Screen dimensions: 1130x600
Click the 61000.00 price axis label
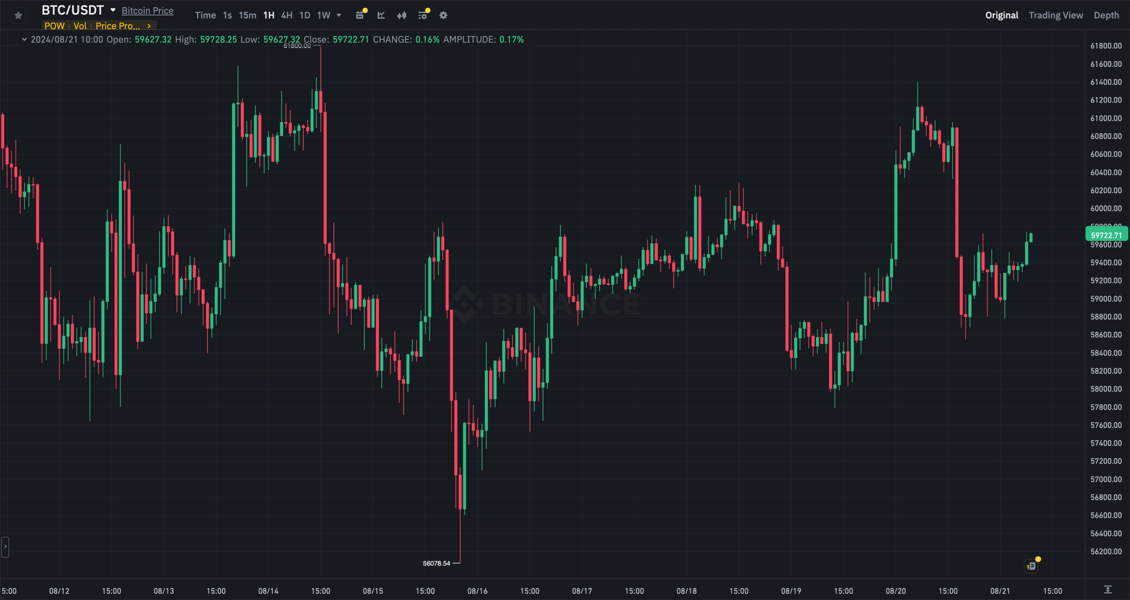click(1106, 118)
